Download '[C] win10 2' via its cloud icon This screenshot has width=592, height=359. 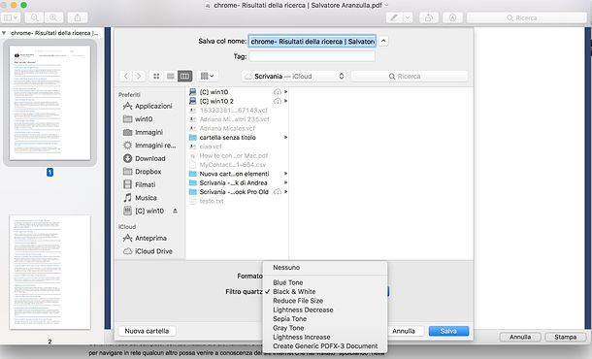point(278,101)
